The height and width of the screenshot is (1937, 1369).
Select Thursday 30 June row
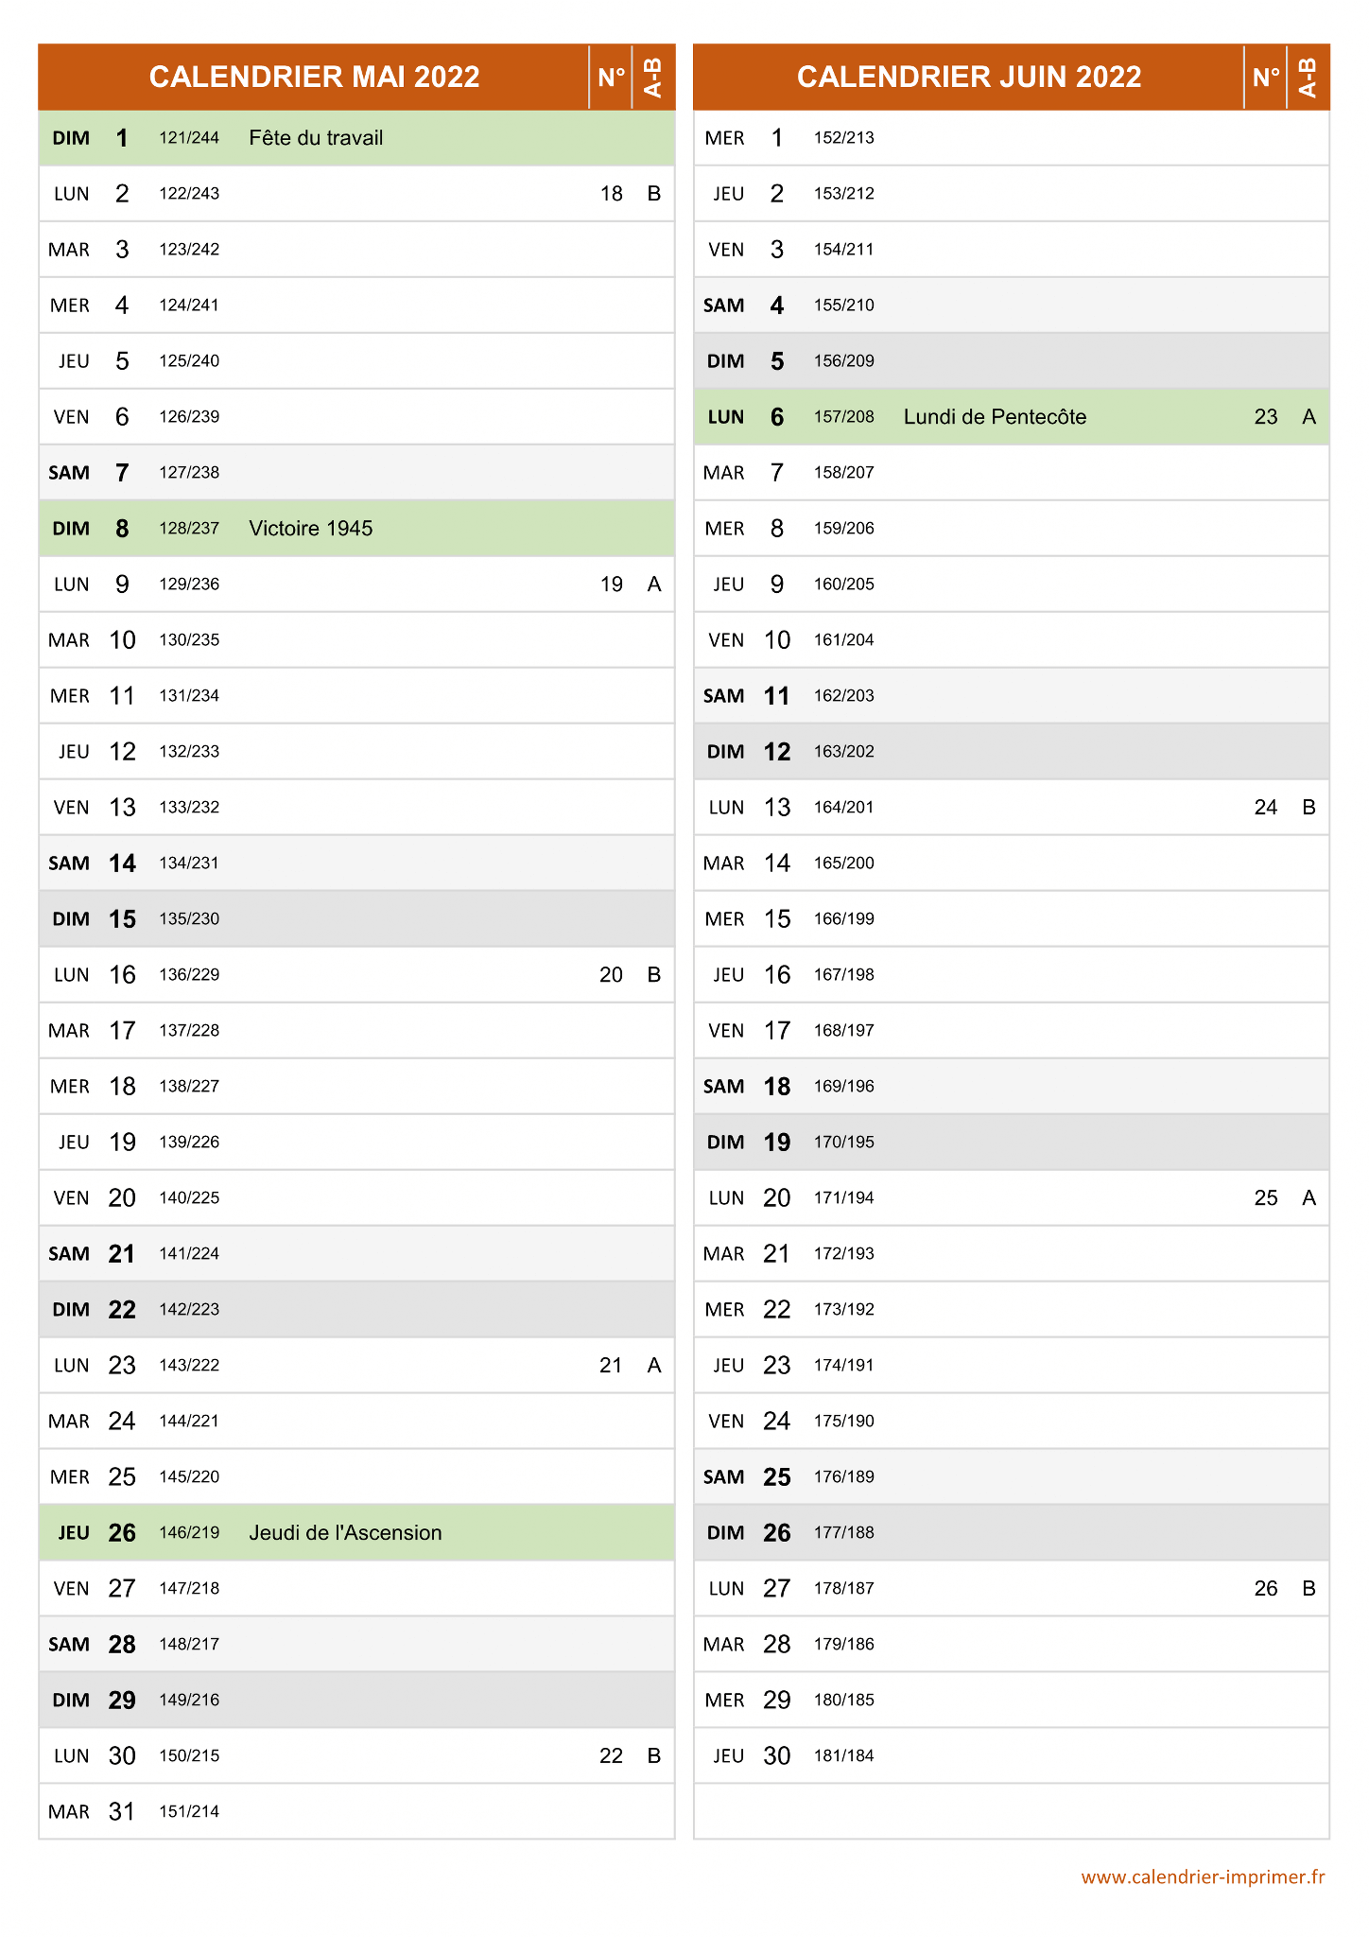[1012, 1756]
